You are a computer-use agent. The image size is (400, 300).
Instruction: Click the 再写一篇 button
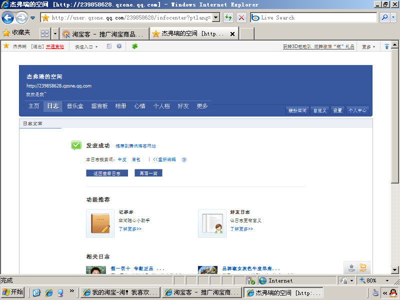pos(148,173)
